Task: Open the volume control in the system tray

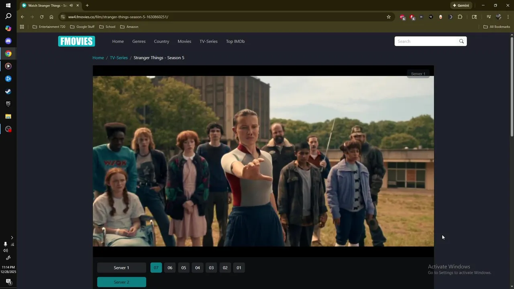Action: coord(6,250)
